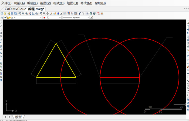Click the 模型 layout tab
This screenshot has width=189, height=121.
[18, 117]
